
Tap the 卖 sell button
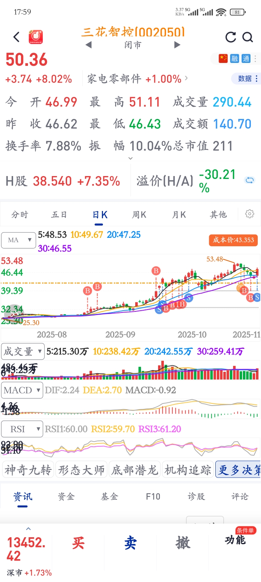[130, 543]
